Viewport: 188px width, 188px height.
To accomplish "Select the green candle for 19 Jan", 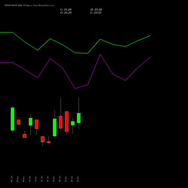I will [55, 127].
